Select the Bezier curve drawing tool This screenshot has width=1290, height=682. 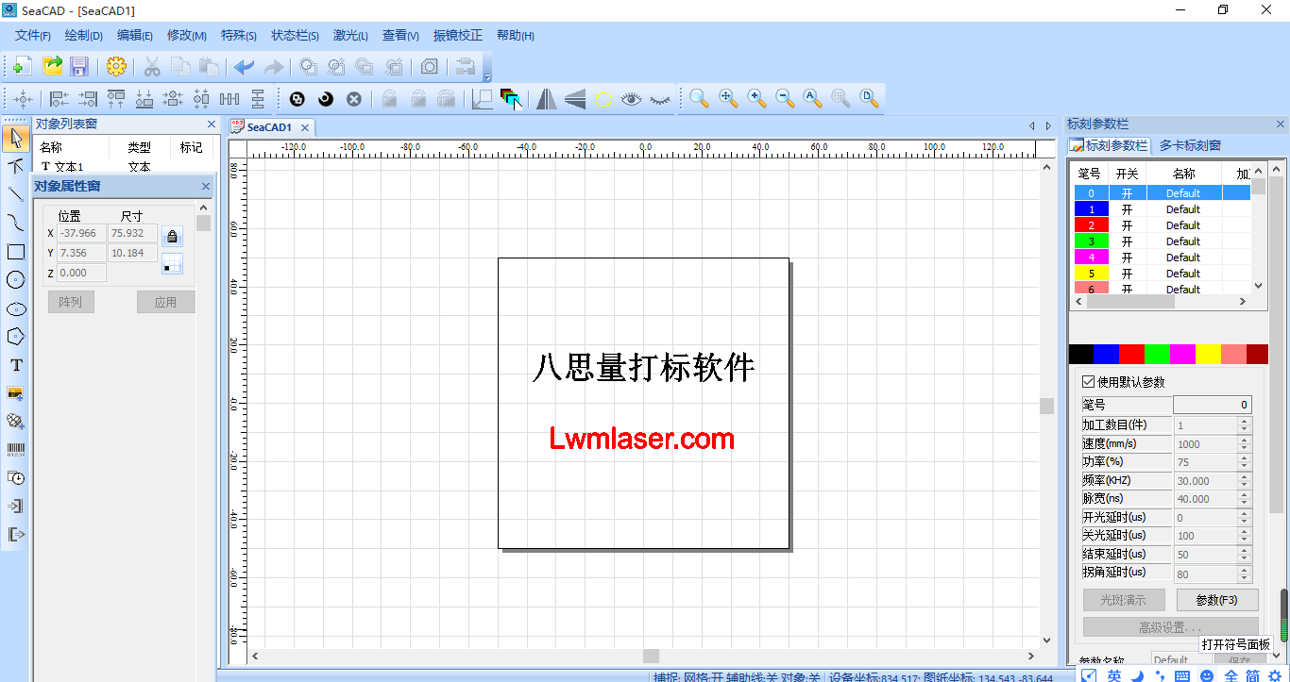[x=14, y=224]
